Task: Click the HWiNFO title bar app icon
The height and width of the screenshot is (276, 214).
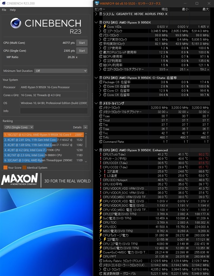Action: point(97,3)
